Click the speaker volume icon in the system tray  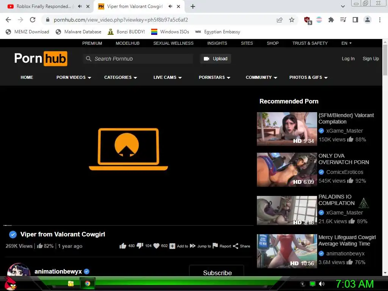(x=322, y=284)
